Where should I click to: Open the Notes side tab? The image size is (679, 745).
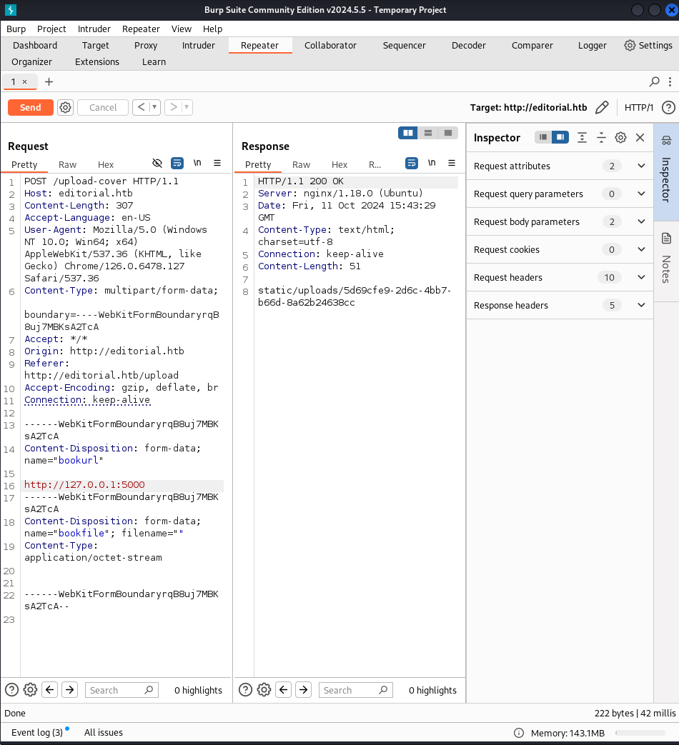[x=666, y=261]
